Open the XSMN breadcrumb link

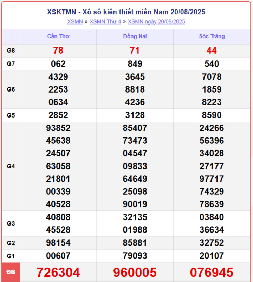click(75, 22)
